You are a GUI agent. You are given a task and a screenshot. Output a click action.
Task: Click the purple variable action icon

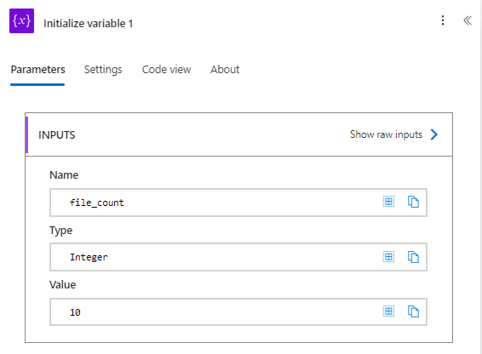tap(21, 21)
